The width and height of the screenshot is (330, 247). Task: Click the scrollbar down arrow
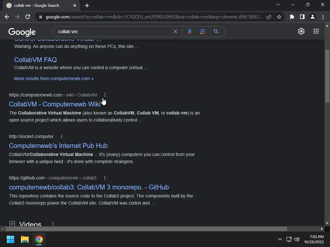327,223
